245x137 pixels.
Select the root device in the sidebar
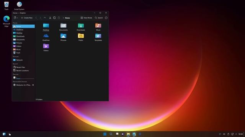[x=24, y=78]
